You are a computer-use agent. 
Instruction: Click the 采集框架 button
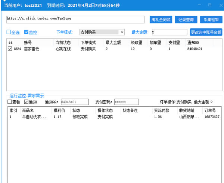[209, 20]
